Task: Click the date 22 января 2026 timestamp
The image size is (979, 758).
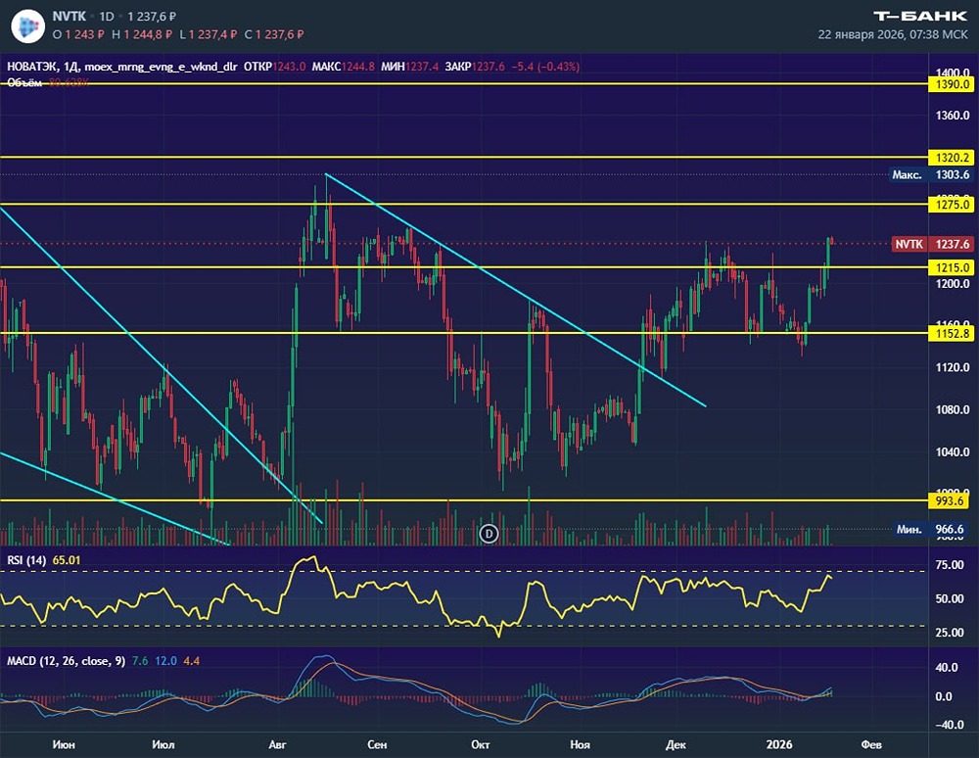Action: tap(893, 34)
